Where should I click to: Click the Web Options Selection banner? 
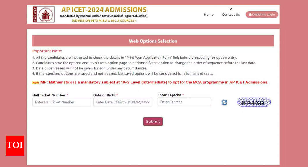pos(153,41)
